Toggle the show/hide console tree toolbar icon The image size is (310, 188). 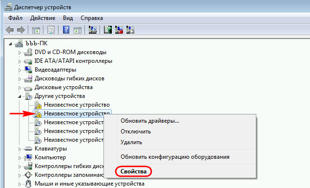point(36,30)
